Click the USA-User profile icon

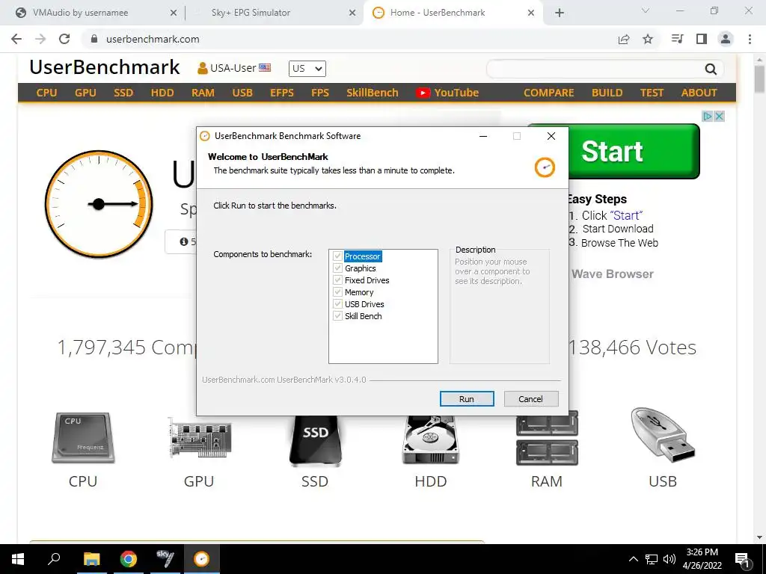[x=202, y=68]
